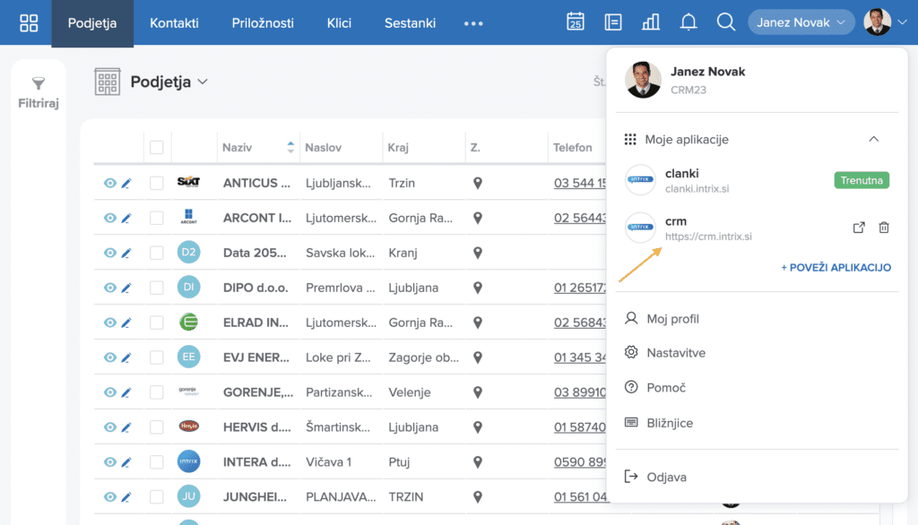Click the apps grid icon in top-left

pyautogui.click(x=29, y=22)
